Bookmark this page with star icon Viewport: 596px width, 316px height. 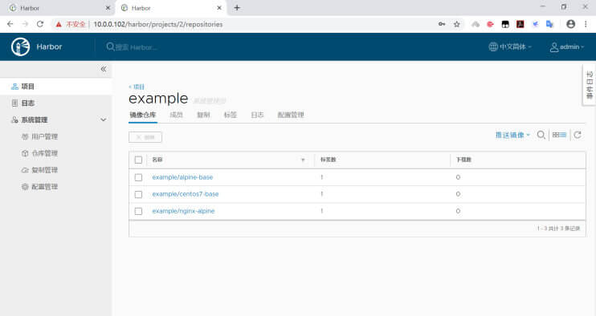click(x=456, y=24)
